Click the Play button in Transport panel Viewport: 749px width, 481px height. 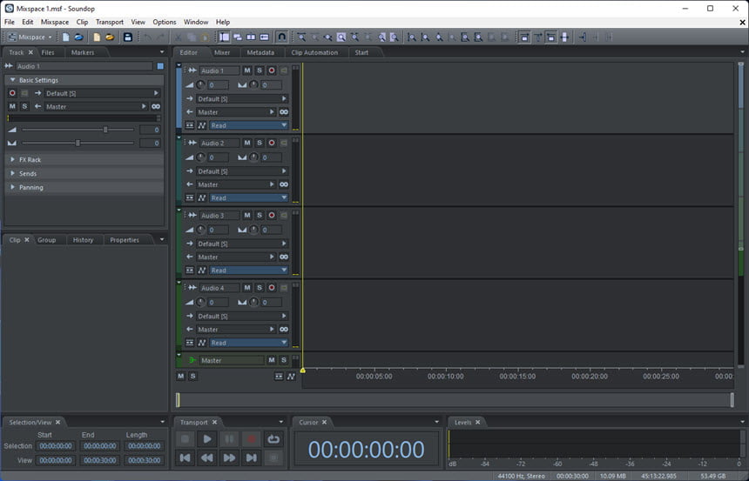(207, 439)
